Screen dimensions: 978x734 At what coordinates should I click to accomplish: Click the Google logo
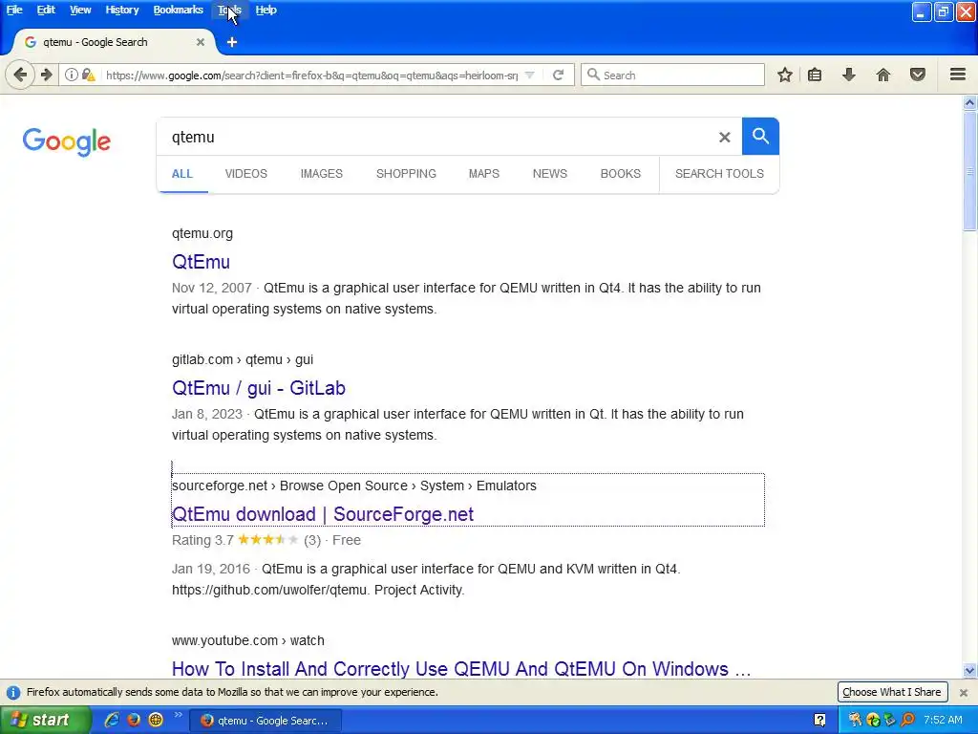67,141
